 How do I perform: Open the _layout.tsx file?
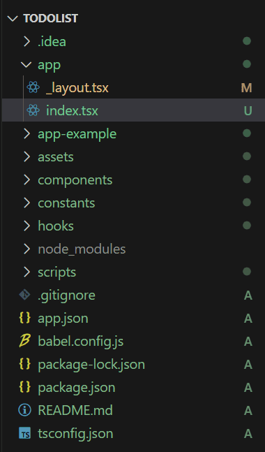[x=77, y=87]
